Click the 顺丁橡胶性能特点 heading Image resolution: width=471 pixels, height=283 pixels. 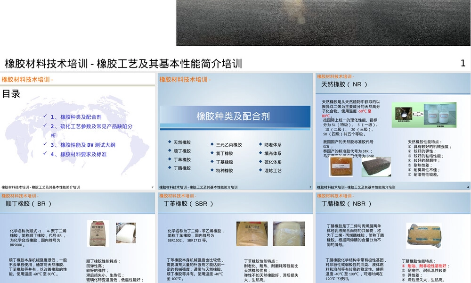coord(103,261)
